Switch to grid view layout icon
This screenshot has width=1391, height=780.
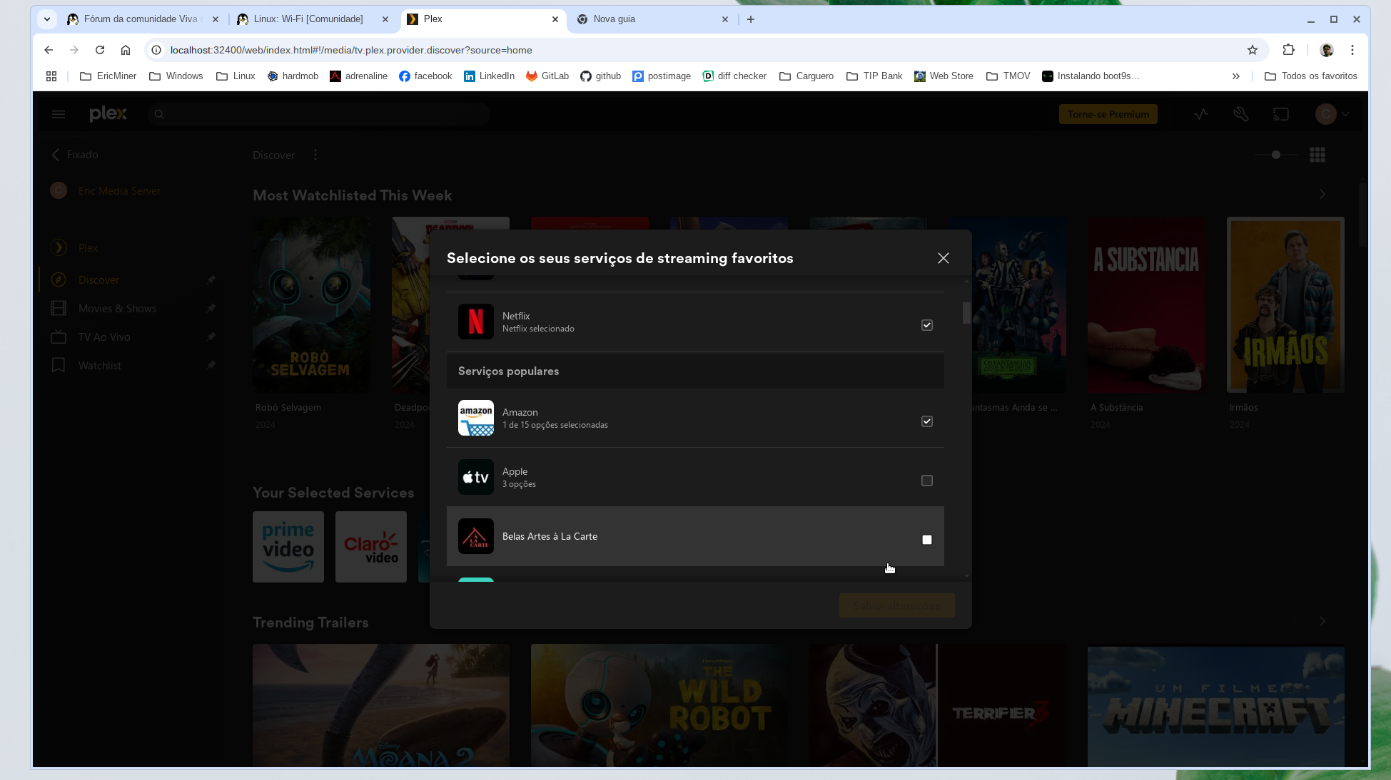[x=1317, y=155]
